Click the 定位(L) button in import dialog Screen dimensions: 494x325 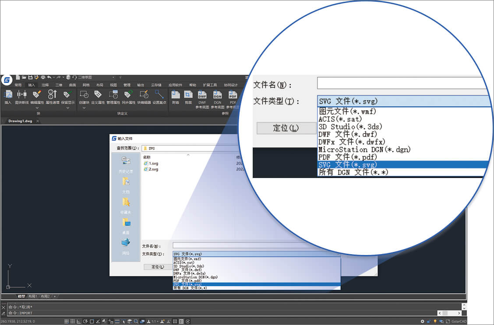[158, 267]
